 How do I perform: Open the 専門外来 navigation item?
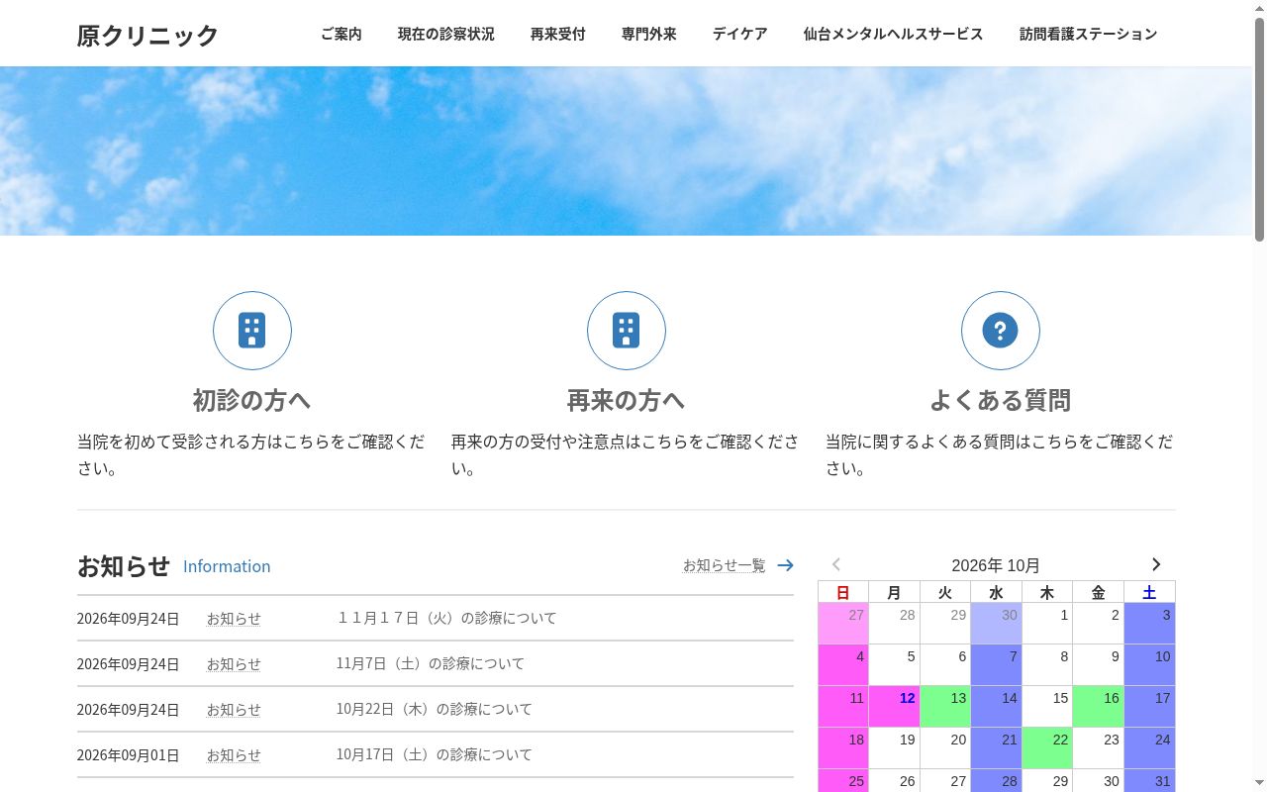pos(649,34)
